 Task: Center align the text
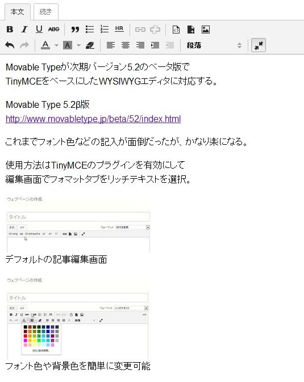coord(126,45)
